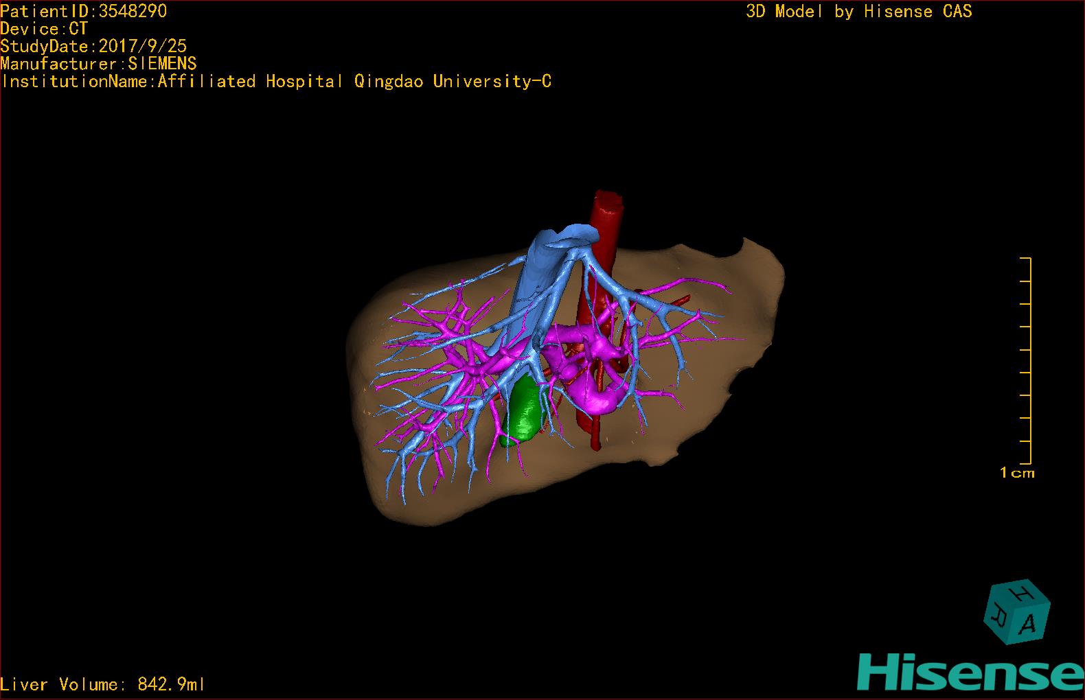This screenshot has height=700, width=1085.
Task: Click the PatientID:3548290 text
Action: [83, 11]
